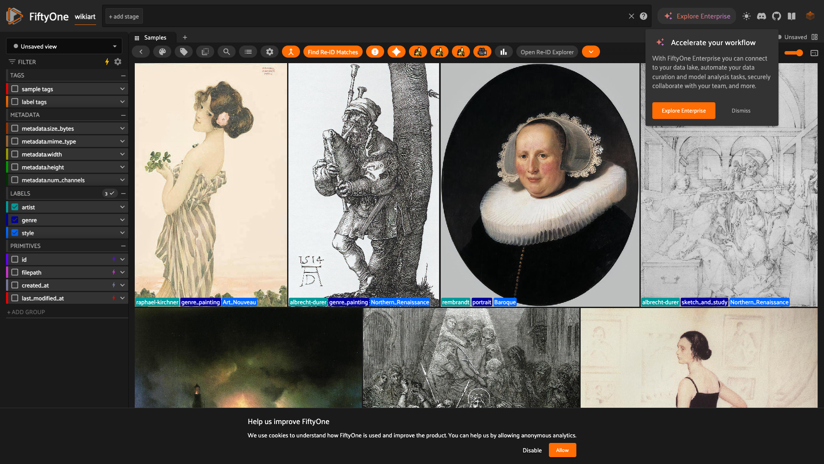This screenshot has width=824, height=464.
Task: Open the raphael-kirchner Art Nouveau thumbnail
Action: [x=211, y=185]
